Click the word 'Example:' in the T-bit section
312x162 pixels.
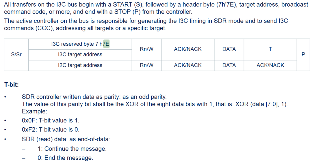pos(34,111)
